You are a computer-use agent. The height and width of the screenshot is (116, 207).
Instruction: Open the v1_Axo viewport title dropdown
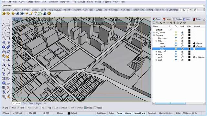point(21,19)
